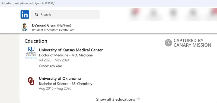
Task: Open the KU Medical Center logo
Action: [31, 53]
